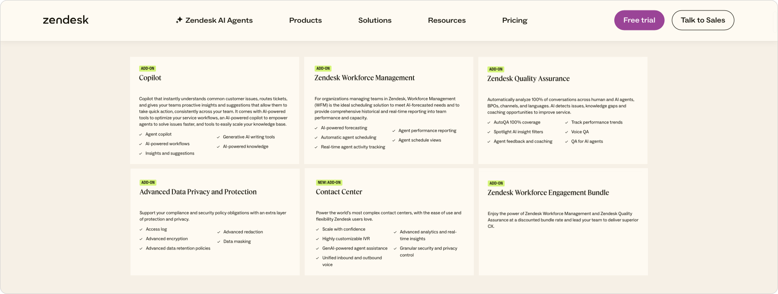Screen dimensions: 778x294
Task: Click the 'Agent copilot' feature text
Action: [159, 135]
